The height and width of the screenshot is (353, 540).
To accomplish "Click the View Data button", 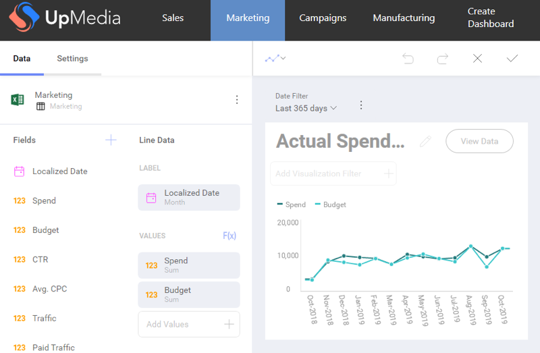I will 479,141.
